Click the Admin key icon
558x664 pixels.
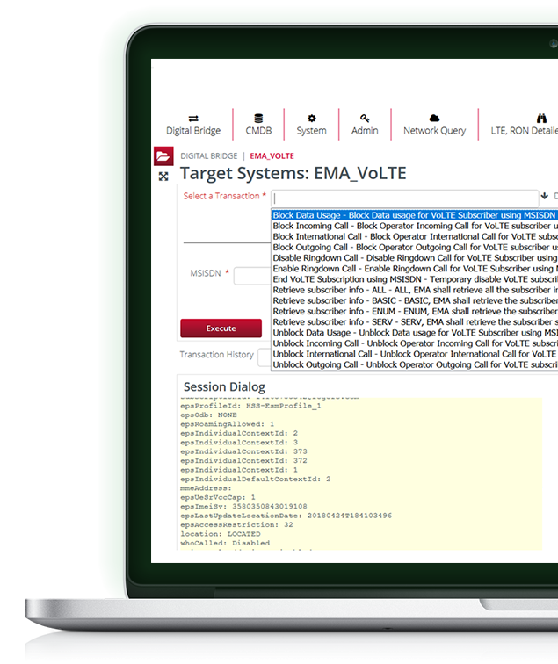(365, 118)
